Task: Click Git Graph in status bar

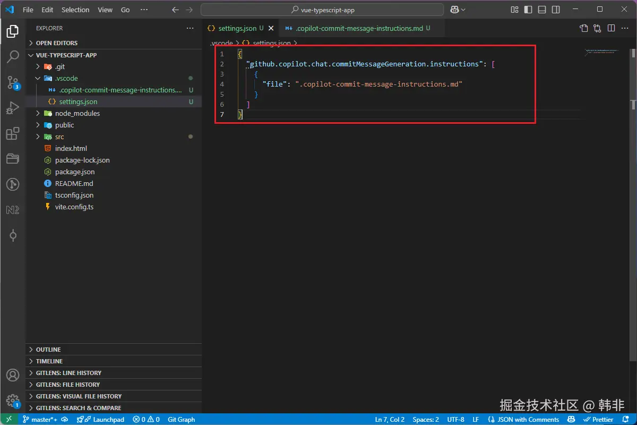Action: 182,419
